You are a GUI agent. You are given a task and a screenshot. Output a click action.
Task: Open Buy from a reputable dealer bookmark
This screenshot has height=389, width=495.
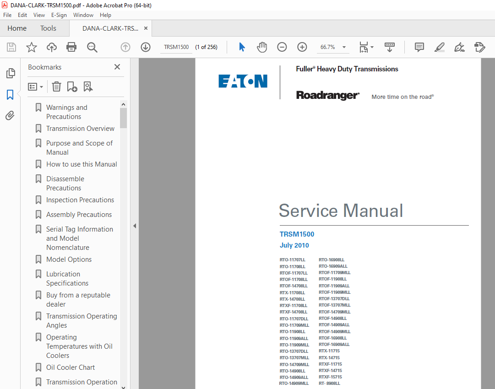coord(78,300)
